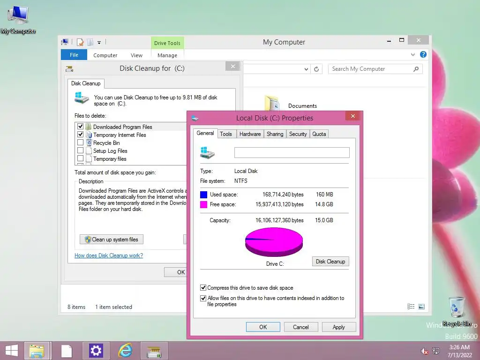Select the Computer ribbon tab
The image size is (480, 360).
coord(105,55)
